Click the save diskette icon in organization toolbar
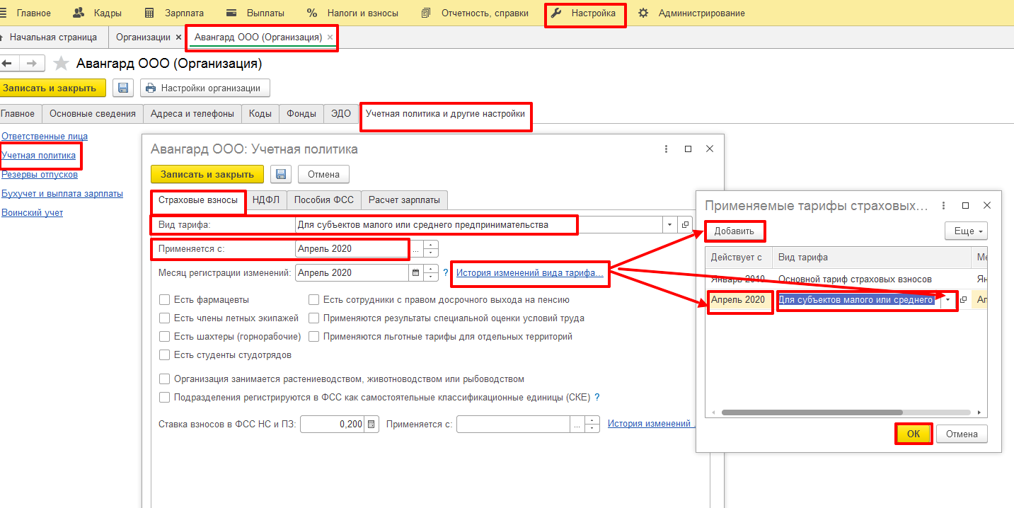The width and height of the screenshot is (1014, 508). (x=123, y=88)
